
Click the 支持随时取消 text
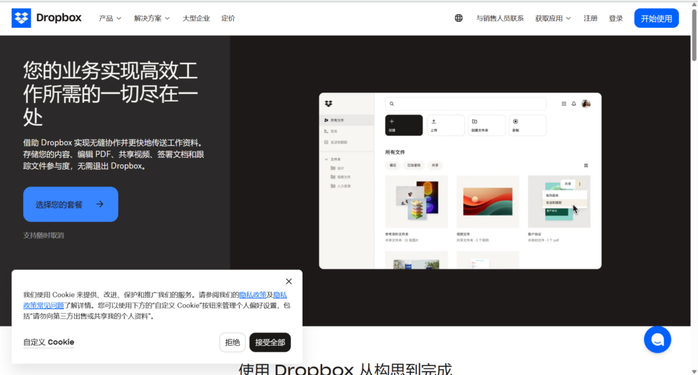[x=44, y=235]
